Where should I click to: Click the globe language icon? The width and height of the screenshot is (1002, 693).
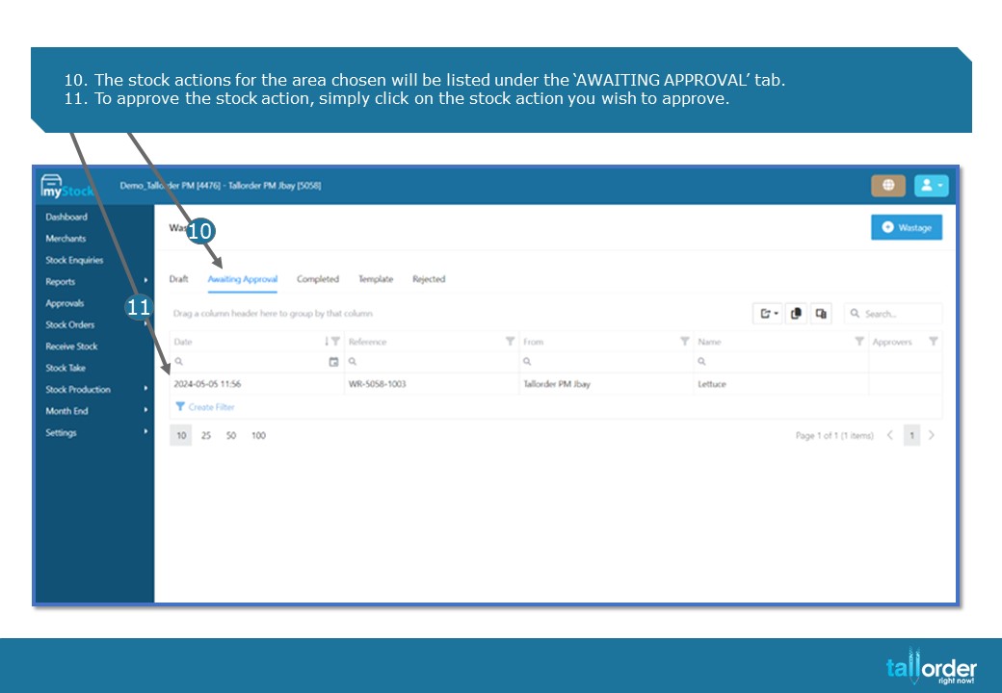(x=888, y=186)
